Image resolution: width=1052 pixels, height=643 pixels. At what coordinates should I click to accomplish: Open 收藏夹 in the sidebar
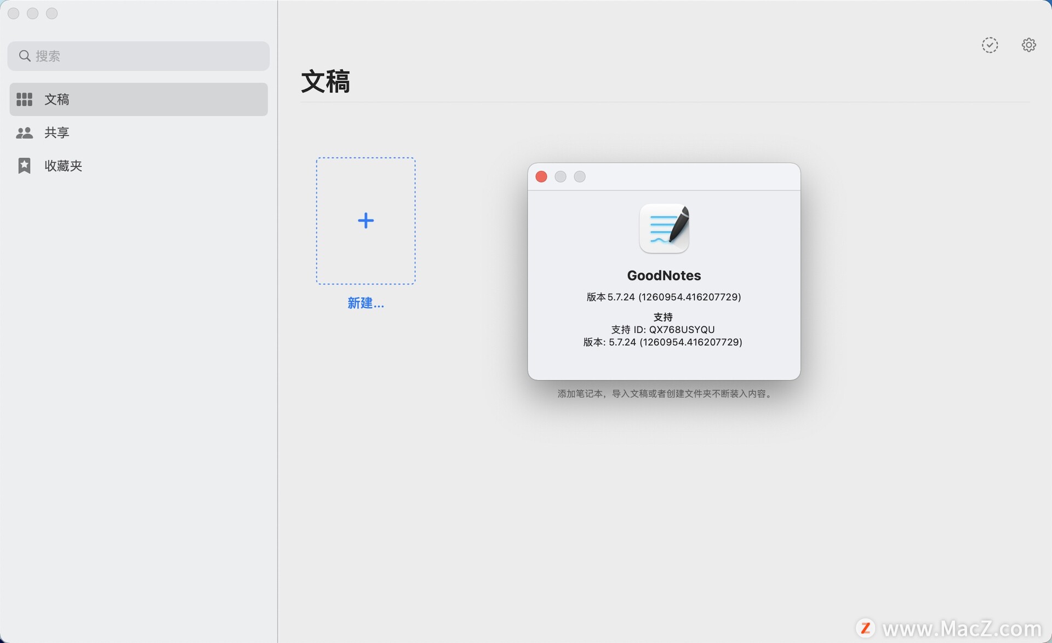pyautogui.click(x=138, y=165)
